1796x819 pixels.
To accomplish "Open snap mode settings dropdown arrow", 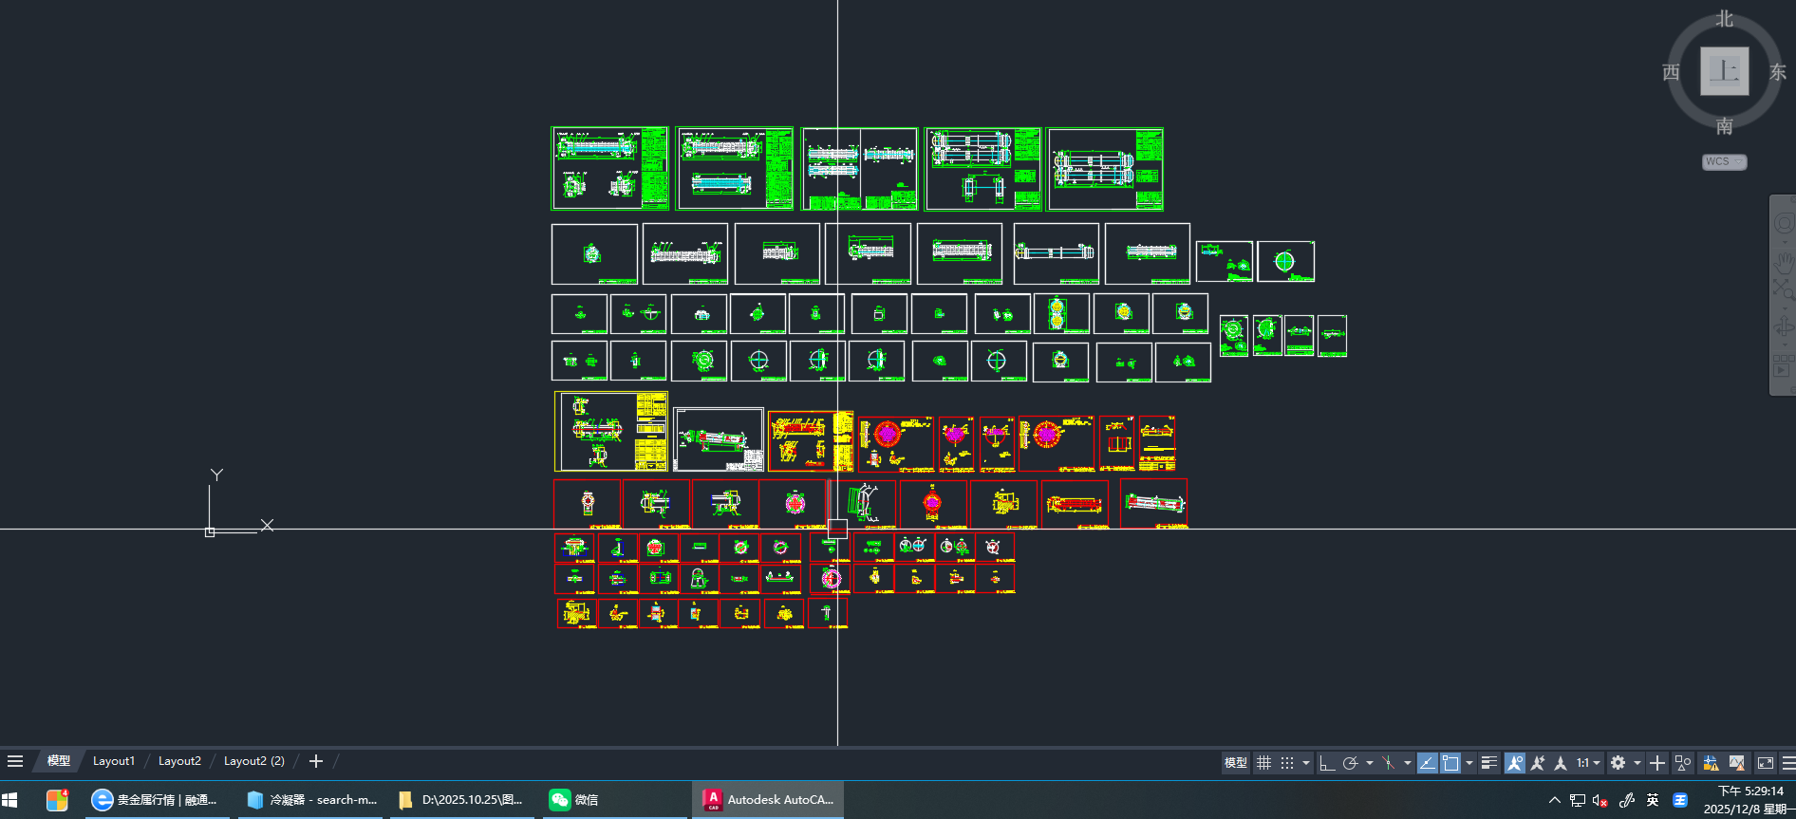I will pos(1306,763).
